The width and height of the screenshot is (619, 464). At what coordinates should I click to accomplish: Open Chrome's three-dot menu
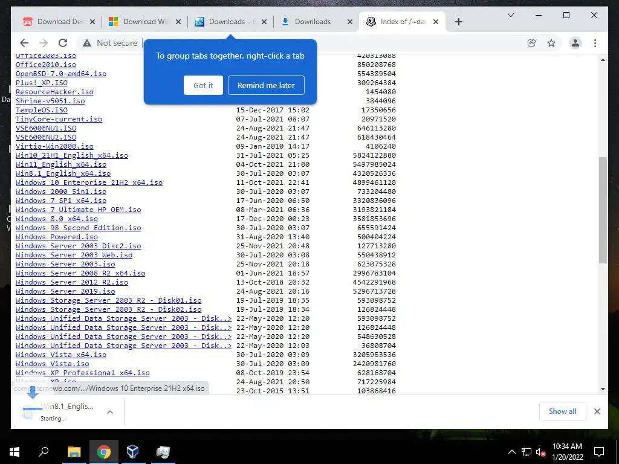pyautogui.click(x=595, y=43)
